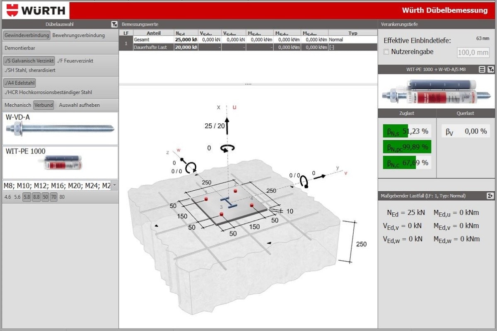Viewport: 497px width, 331px height.
Task: Toggle steel grade 50
Action: click(x=46, y=197)
